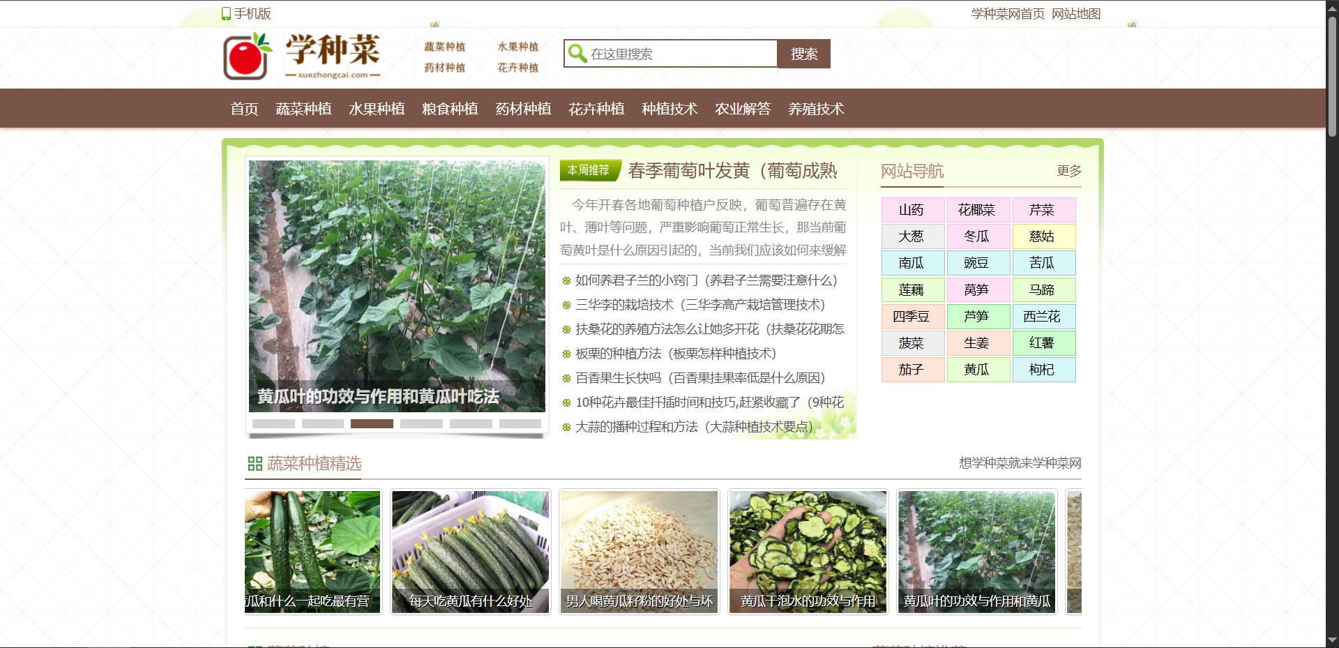
Task: Open 学种菜网首页 link in top bar
Action: (x=1008, y=14)
